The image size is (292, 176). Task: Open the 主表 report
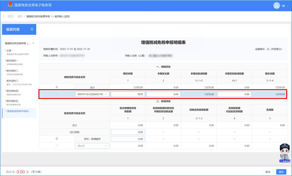tap(9, 51)
